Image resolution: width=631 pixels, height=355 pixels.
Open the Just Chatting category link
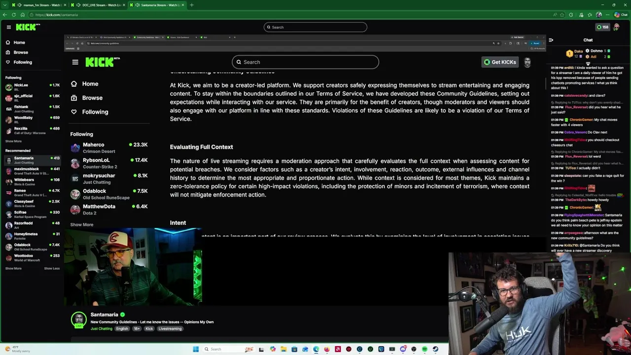pyautogui.click(x=101, y=328)
